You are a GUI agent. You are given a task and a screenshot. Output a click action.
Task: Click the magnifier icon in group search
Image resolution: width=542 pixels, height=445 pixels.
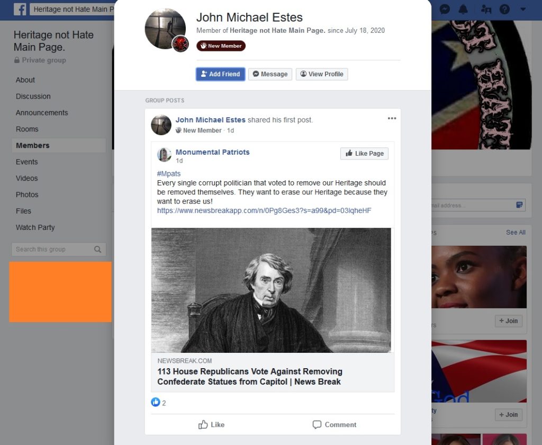[x=98, y=249]
